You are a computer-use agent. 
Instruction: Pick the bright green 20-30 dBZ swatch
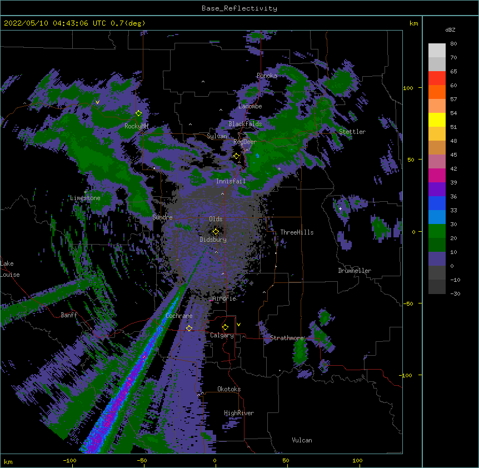click(437, 231)
